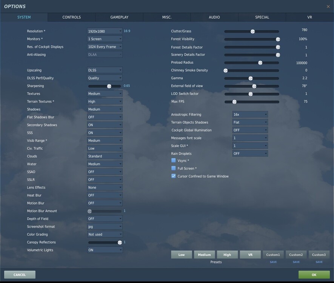The height and width of the screenshot is (283, 334).
Task: Uncheck Cursor Confined to Game Window
Action: tap(173, 176)
